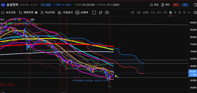The width and height of the screenshot is (197, 93).
Task: Click the red 매수 buy button
Action: [176, 5]
